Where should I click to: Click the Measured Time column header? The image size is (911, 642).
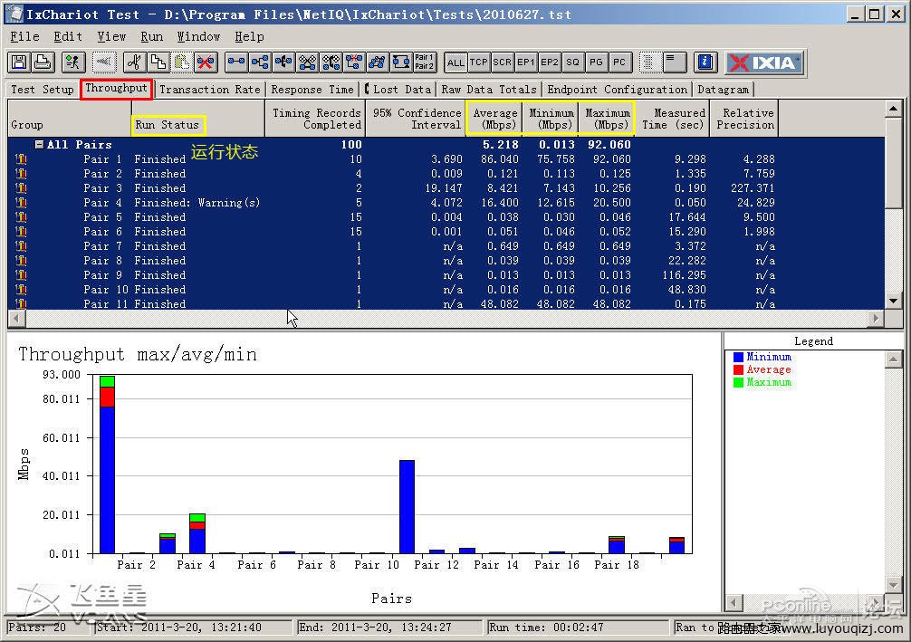[673, 119]
